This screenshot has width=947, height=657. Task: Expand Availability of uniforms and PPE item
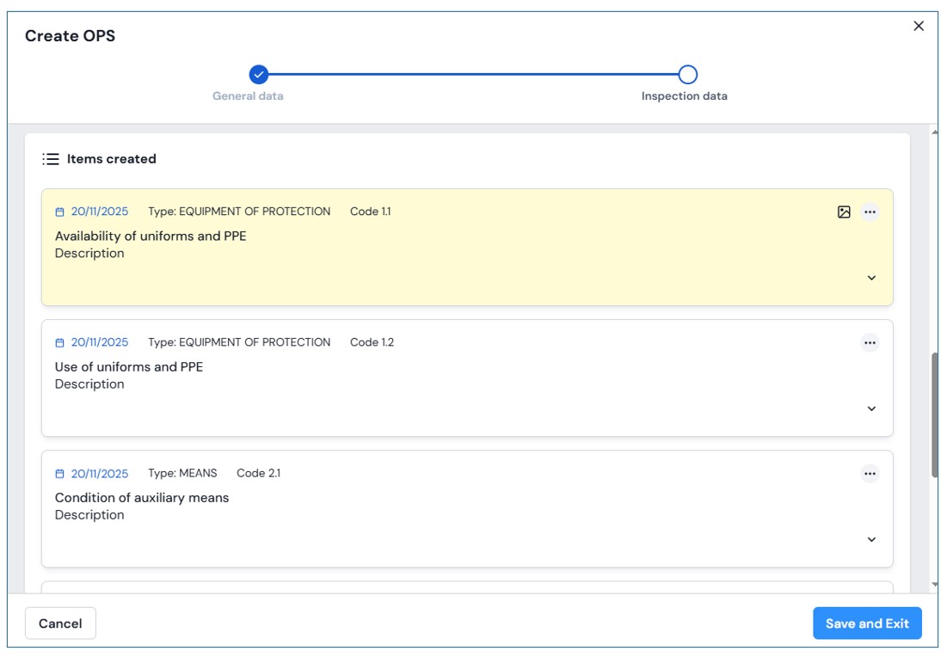(x=871, y=278)
